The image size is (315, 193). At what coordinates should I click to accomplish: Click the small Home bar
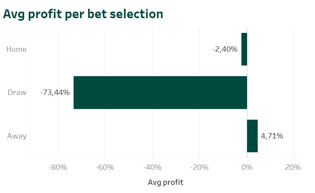(x=244, y=49)
